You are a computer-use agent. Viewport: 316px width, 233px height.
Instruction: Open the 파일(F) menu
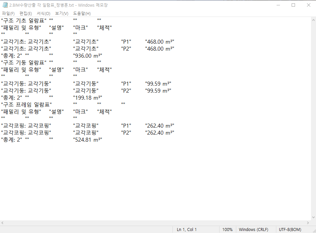pos(8,13)
